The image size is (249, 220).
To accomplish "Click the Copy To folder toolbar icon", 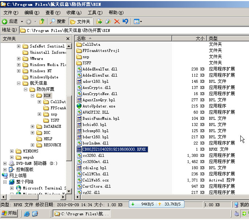I will [108, 21].
